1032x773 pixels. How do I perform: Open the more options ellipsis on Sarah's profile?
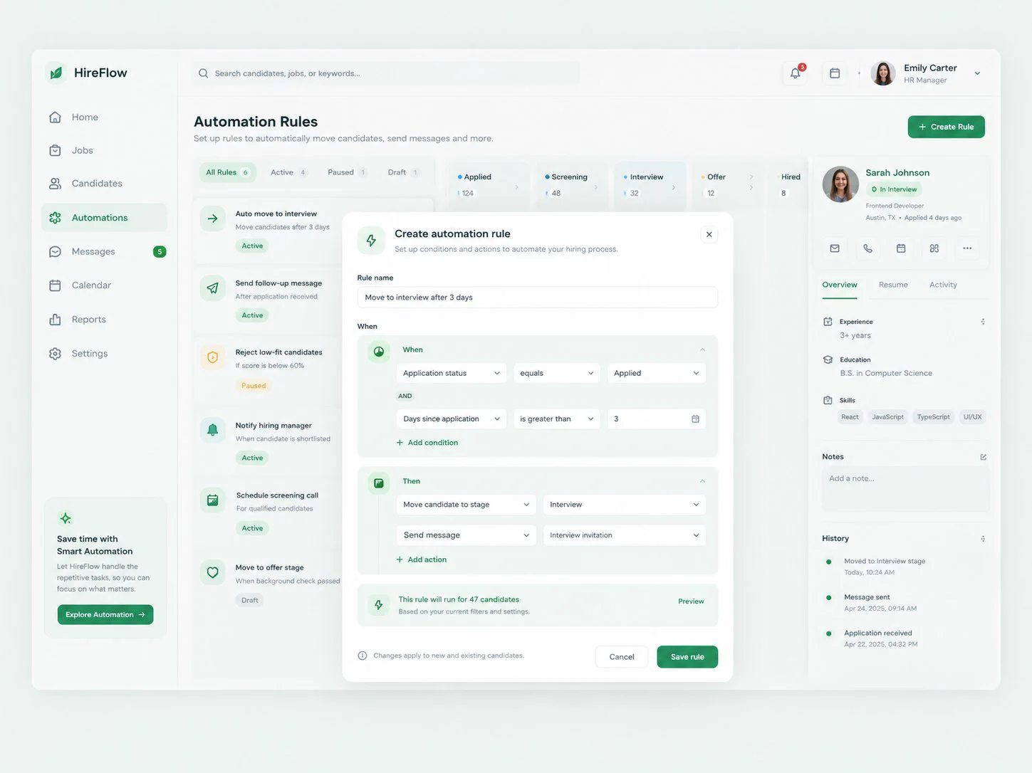coord(967,248)
